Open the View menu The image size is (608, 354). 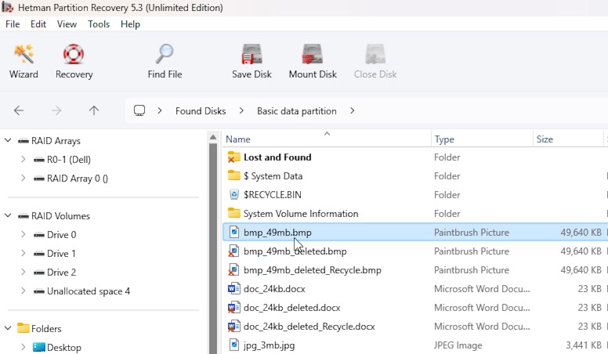point(67,24)
